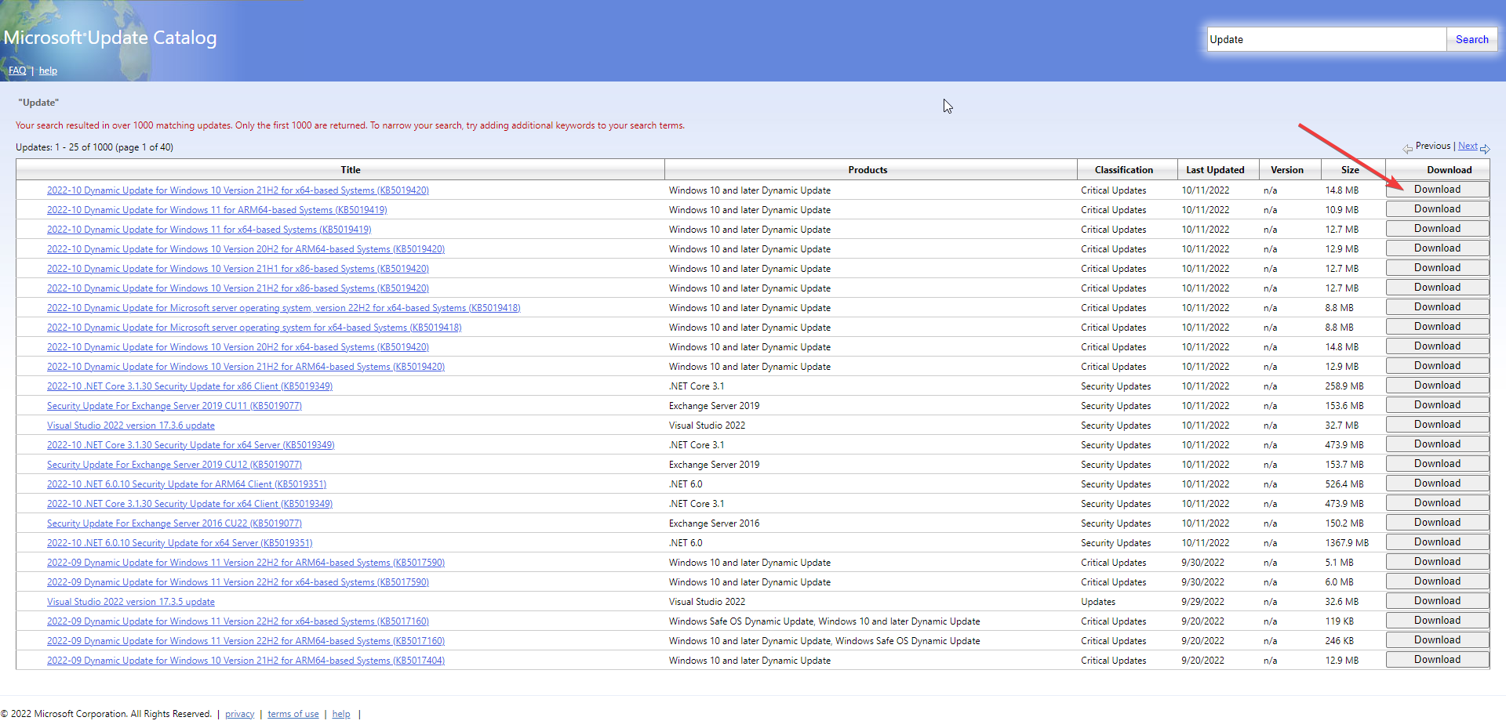Download .NET 6.0.10 x64 Server update
This screenshot has width=1506, height=728.
[1437, 542]
